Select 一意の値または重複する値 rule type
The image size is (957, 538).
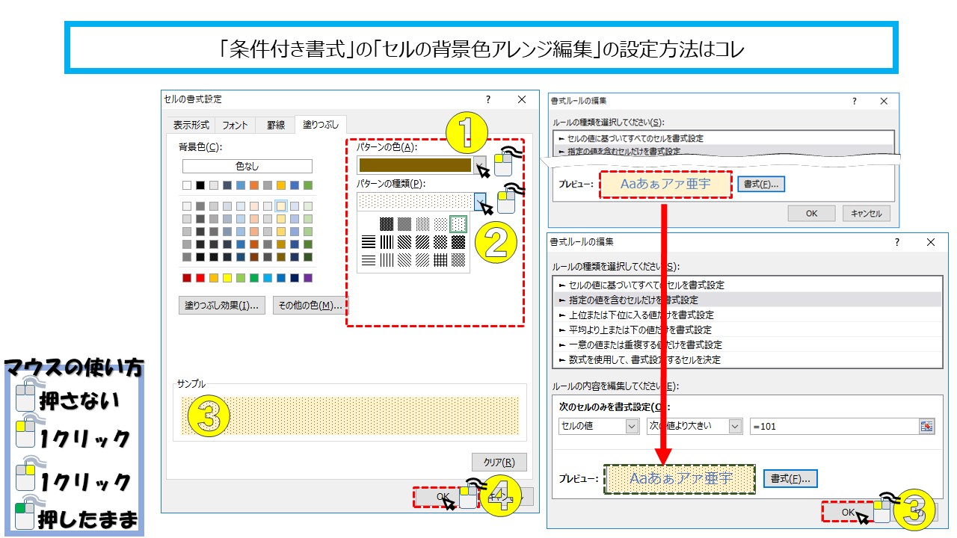(x=748, y=344)
